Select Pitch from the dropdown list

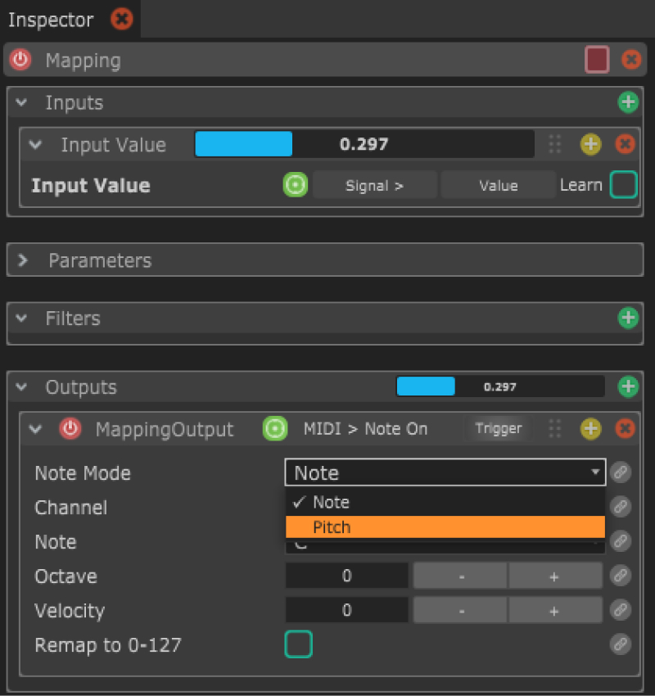pos(445,527)
